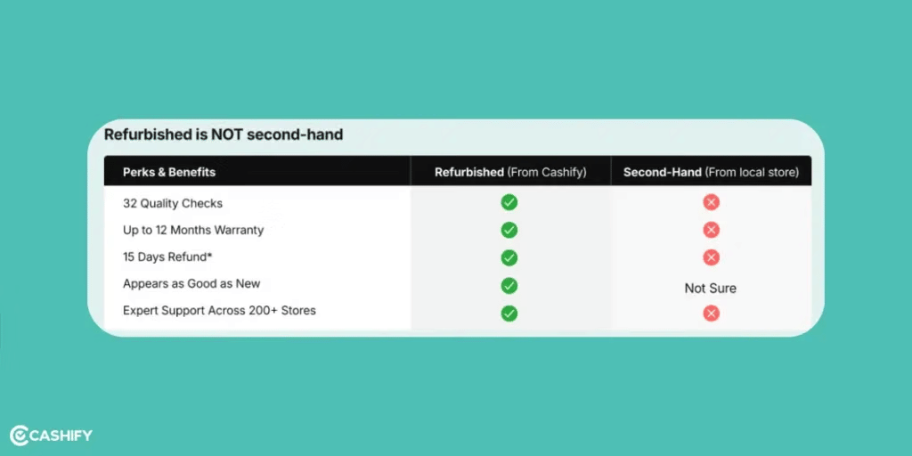
Task: Select the 'Second-Hand (From local store)' header
Action: tap(711, 172)
